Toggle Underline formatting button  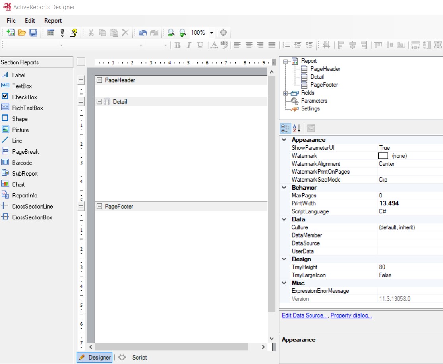pos(200,45)
